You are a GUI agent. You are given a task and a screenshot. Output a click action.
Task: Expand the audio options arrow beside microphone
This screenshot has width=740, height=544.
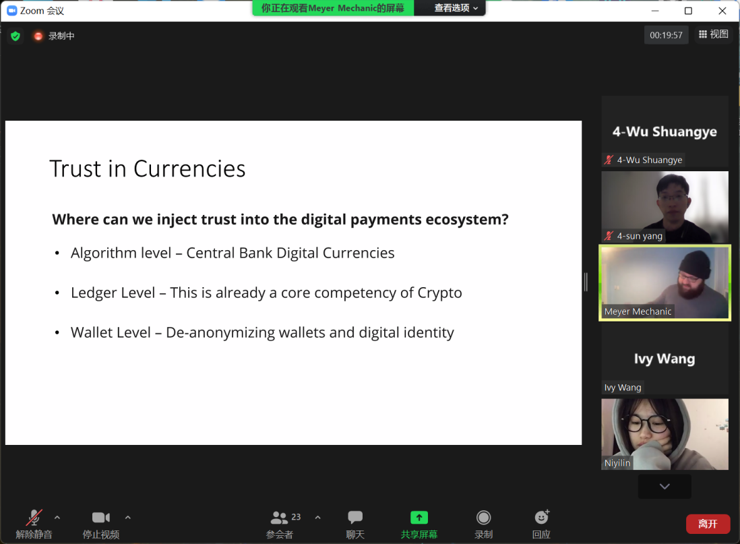pos(57,518)
